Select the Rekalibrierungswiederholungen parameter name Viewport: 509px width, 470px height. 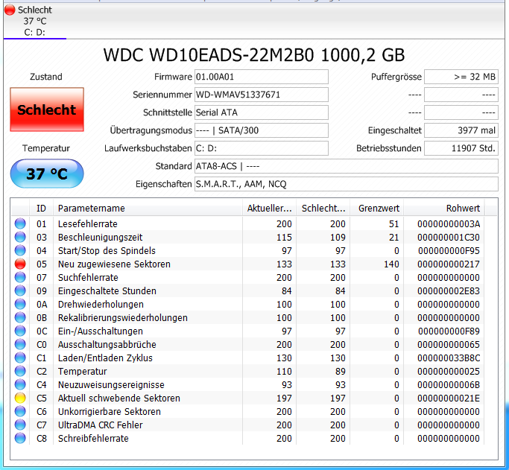tap(123, 317)
